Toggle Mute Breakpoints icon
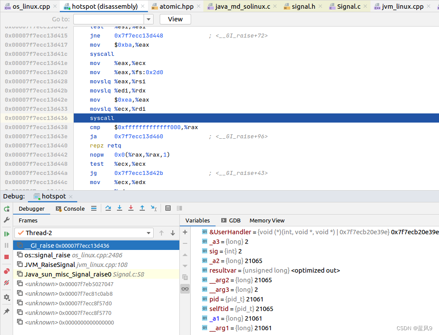The width and height of the screenshot is (439, 335). (x=7, y=282)
